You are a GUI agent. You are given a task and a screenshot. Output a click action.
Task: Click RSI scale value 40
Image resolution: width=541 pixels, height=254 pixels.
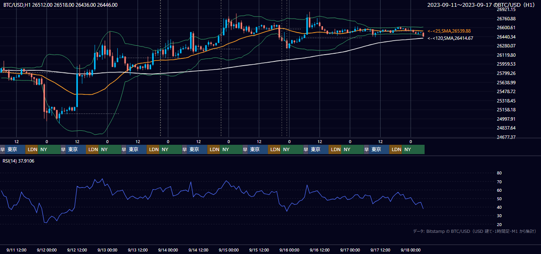pyautogui.click(x=499, y=207)
